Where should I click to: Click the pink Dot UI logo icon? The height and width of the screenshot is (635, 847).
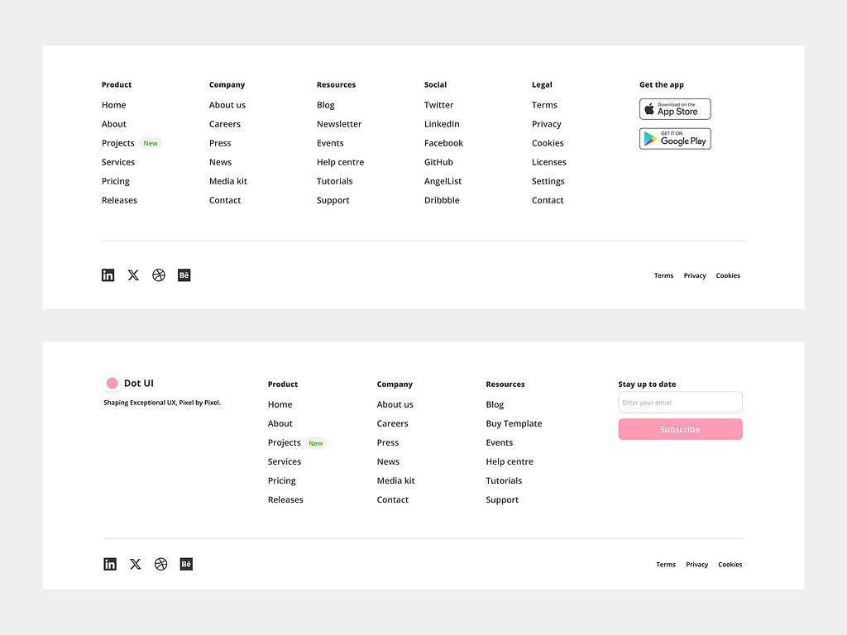[x=112, y=384]
